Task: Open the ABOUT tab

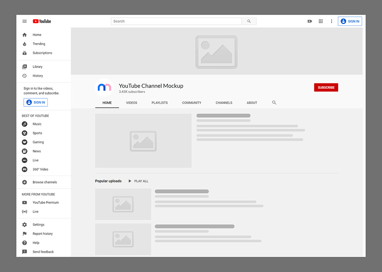Action: click(252, 103)
